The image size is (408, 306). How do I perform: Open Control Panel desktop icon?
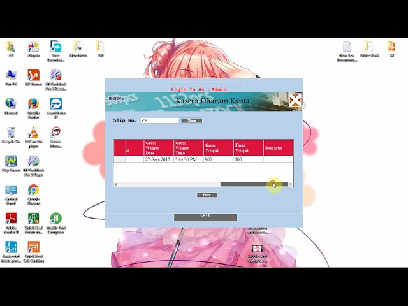(x=11, y=194)
